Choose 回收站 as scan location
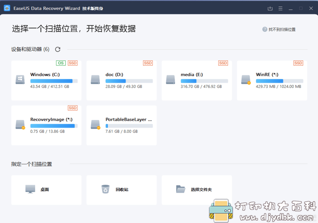318x223 pixels. 122,190
